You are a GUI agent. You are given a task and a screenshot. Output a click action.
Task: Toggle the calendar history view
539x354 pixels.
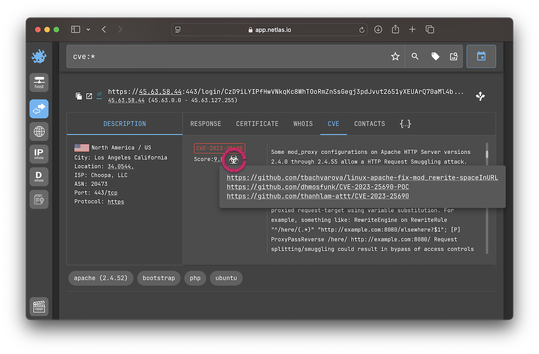481,56
